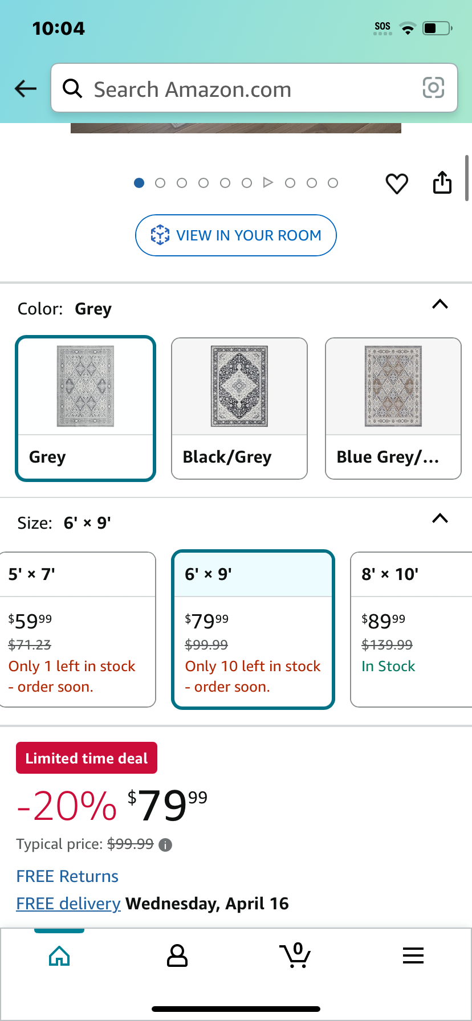Select the Black/Grey color swatch
The width and height of the screenshot is (472, 1021).
tap(239, 409)
